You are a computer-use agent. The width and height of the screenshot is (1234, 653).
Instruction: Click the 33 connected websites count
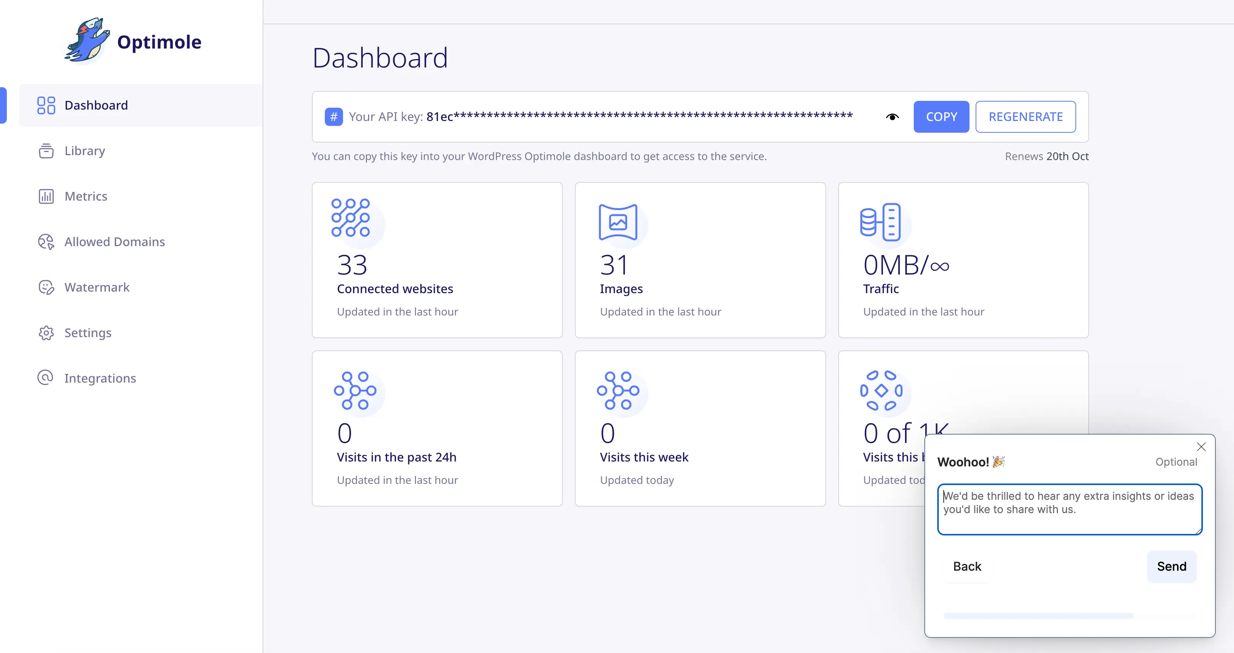(x=352, y=265)
